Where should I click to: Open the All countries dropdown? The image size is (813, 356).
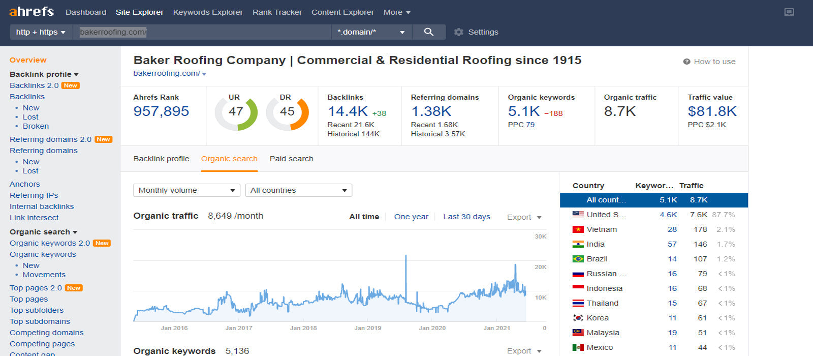point(298,190)
